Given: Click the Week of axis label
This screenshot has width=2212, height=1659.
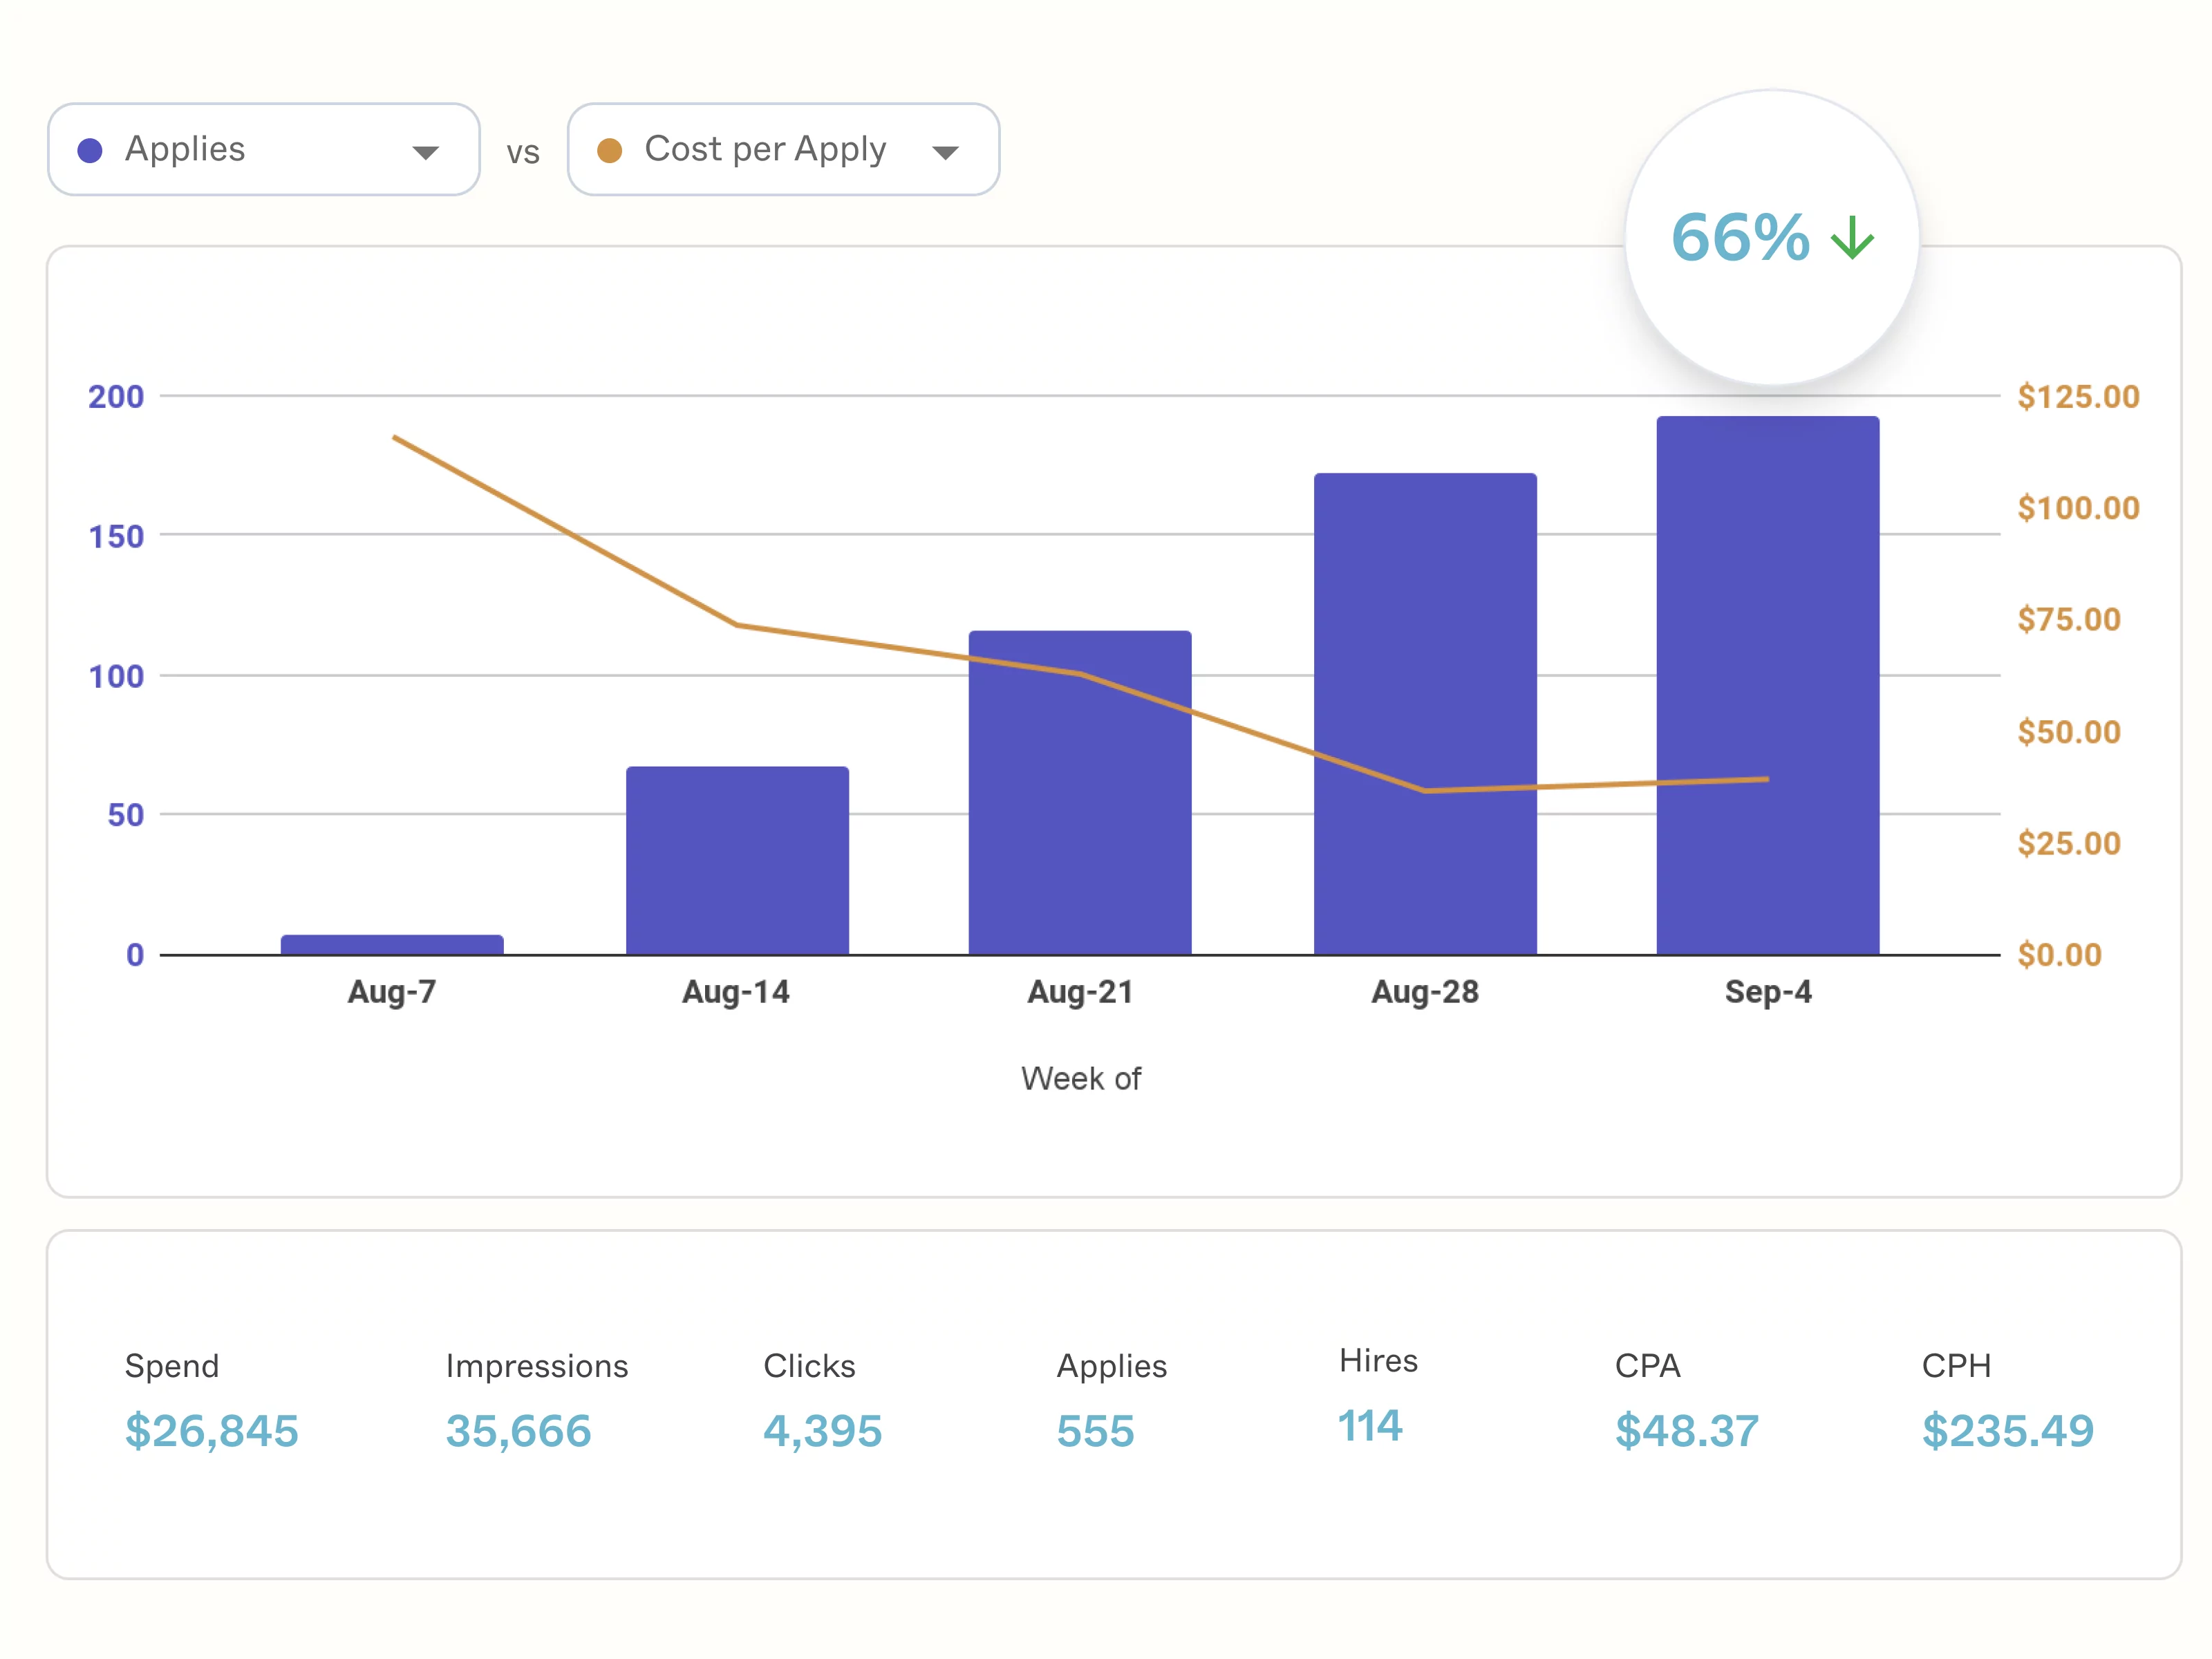Looking at the screenshot, I should point(1080,1078).
